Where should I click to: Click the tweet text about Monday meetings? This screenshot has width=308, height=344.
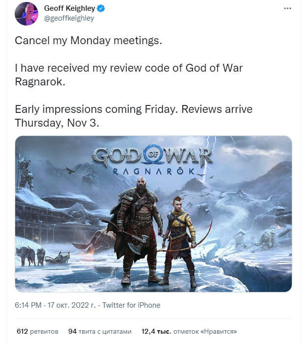tap(88, 41)
